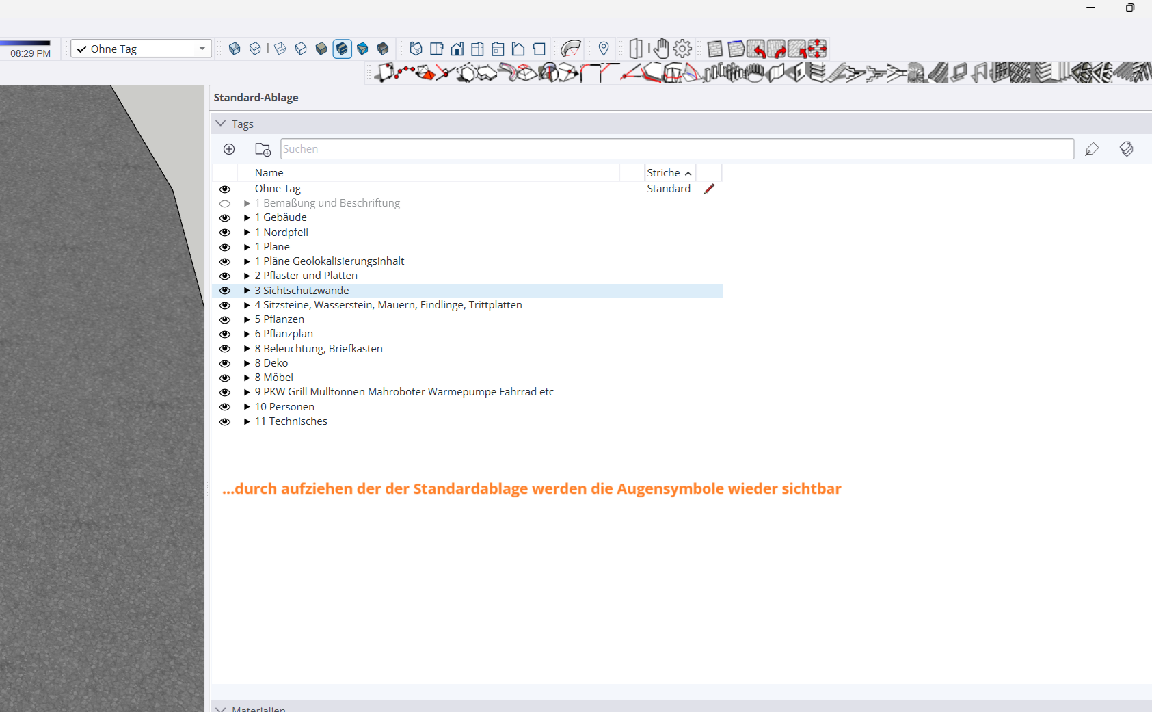Viewport: 1152px width, 712px height.
Task: Open the Ohne Tag dropdown
Action: (x=202, y=49)
